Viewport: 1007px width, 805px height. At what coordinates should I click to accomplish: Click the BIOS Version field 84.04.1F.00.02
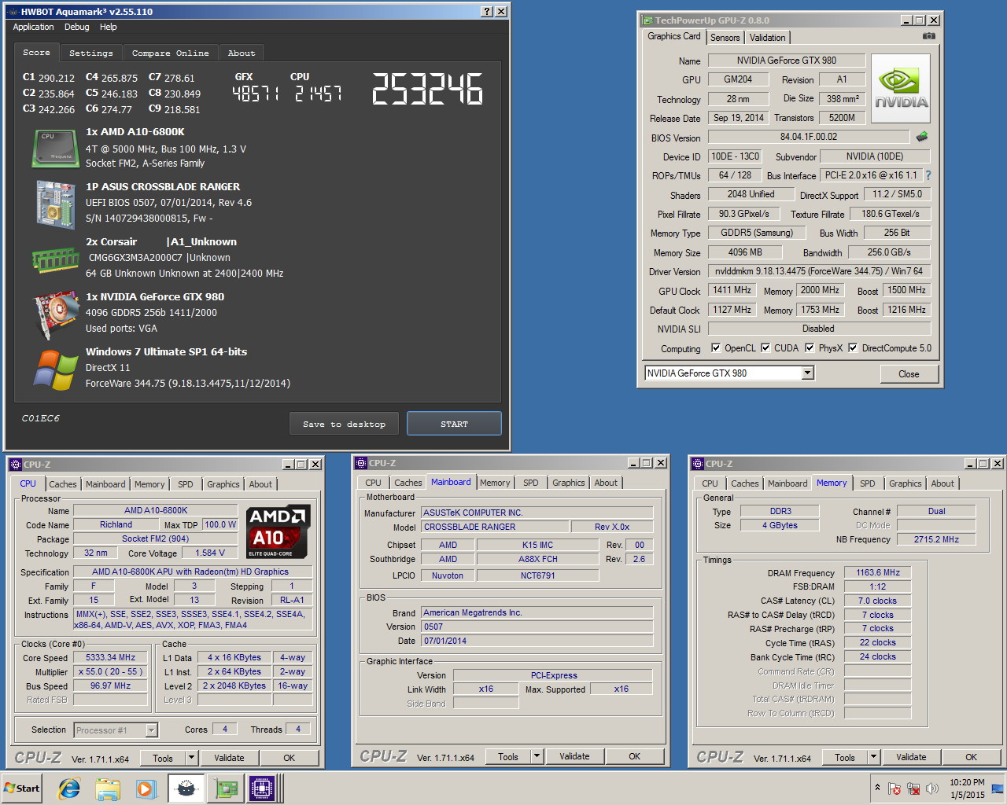pos(809,137)
